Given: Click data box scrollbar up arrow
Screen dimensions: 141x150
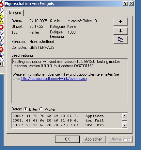Looking at the screenshot, I should point(125,116).
